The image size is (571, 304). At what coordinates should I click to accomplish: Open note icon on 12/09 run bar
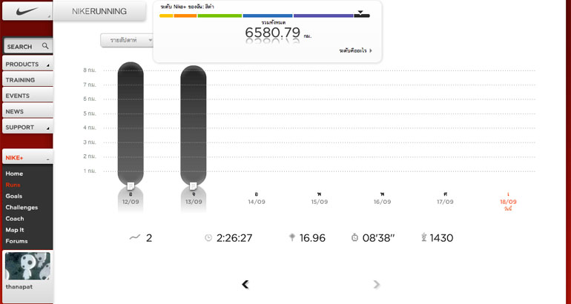pos(131,185)
